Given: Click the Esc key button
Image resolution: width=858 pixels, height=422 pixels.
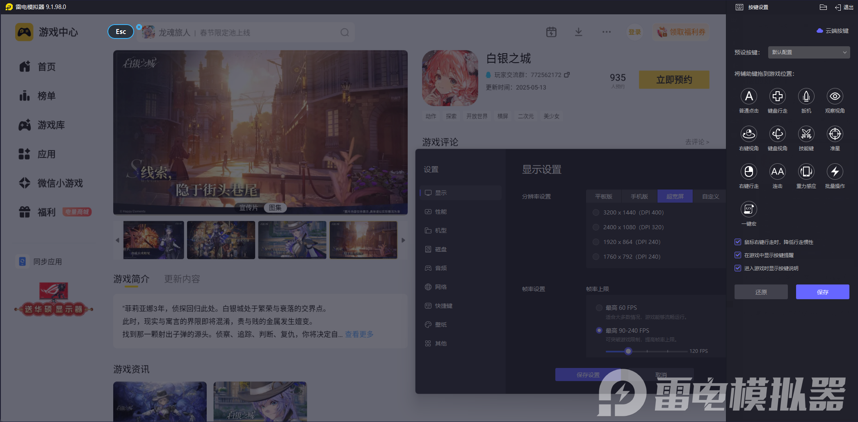Looking at the screenshot, I should tap(121, 32).
